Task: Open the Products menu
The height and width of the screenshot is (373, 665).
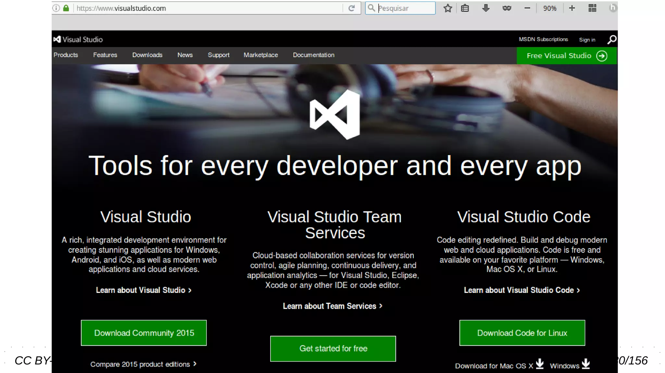Action: coord(66,55)
